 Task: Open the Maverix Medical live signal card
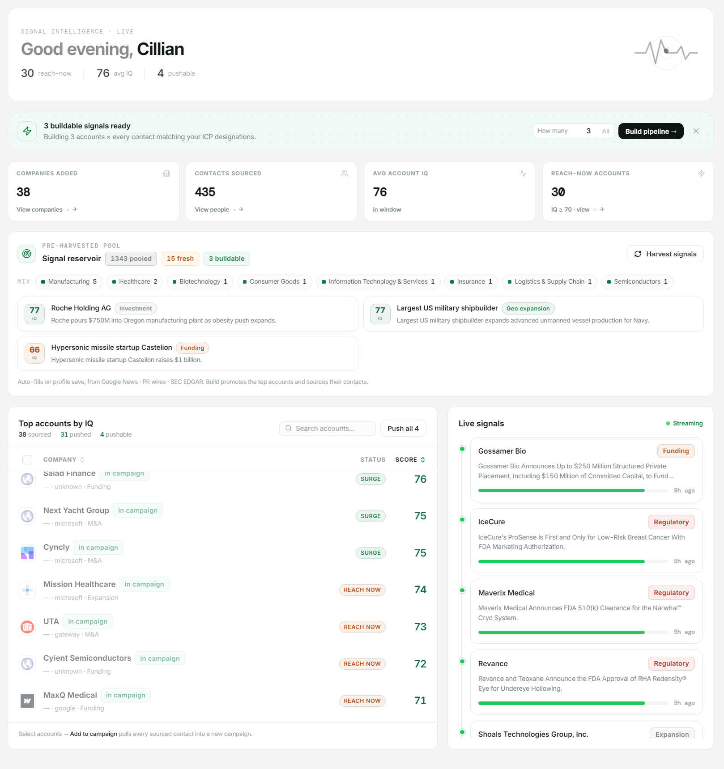(586, 611)
